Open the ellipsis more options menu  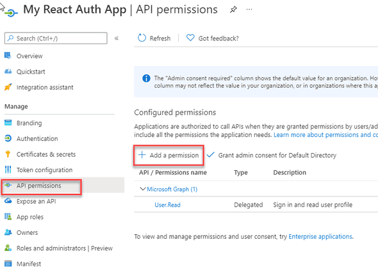pos(249,10)
